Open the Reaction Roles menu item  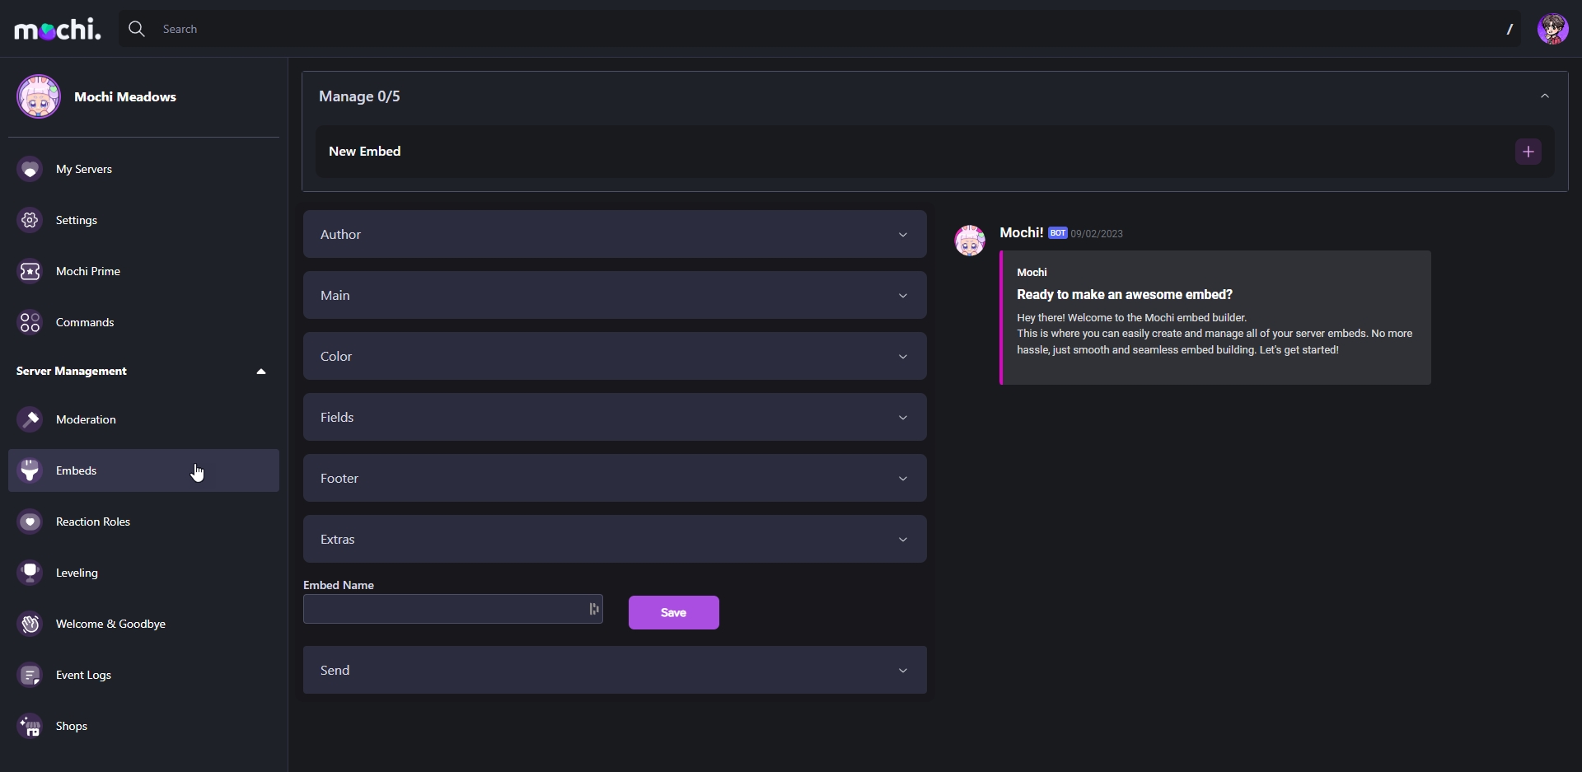point(93,522)
